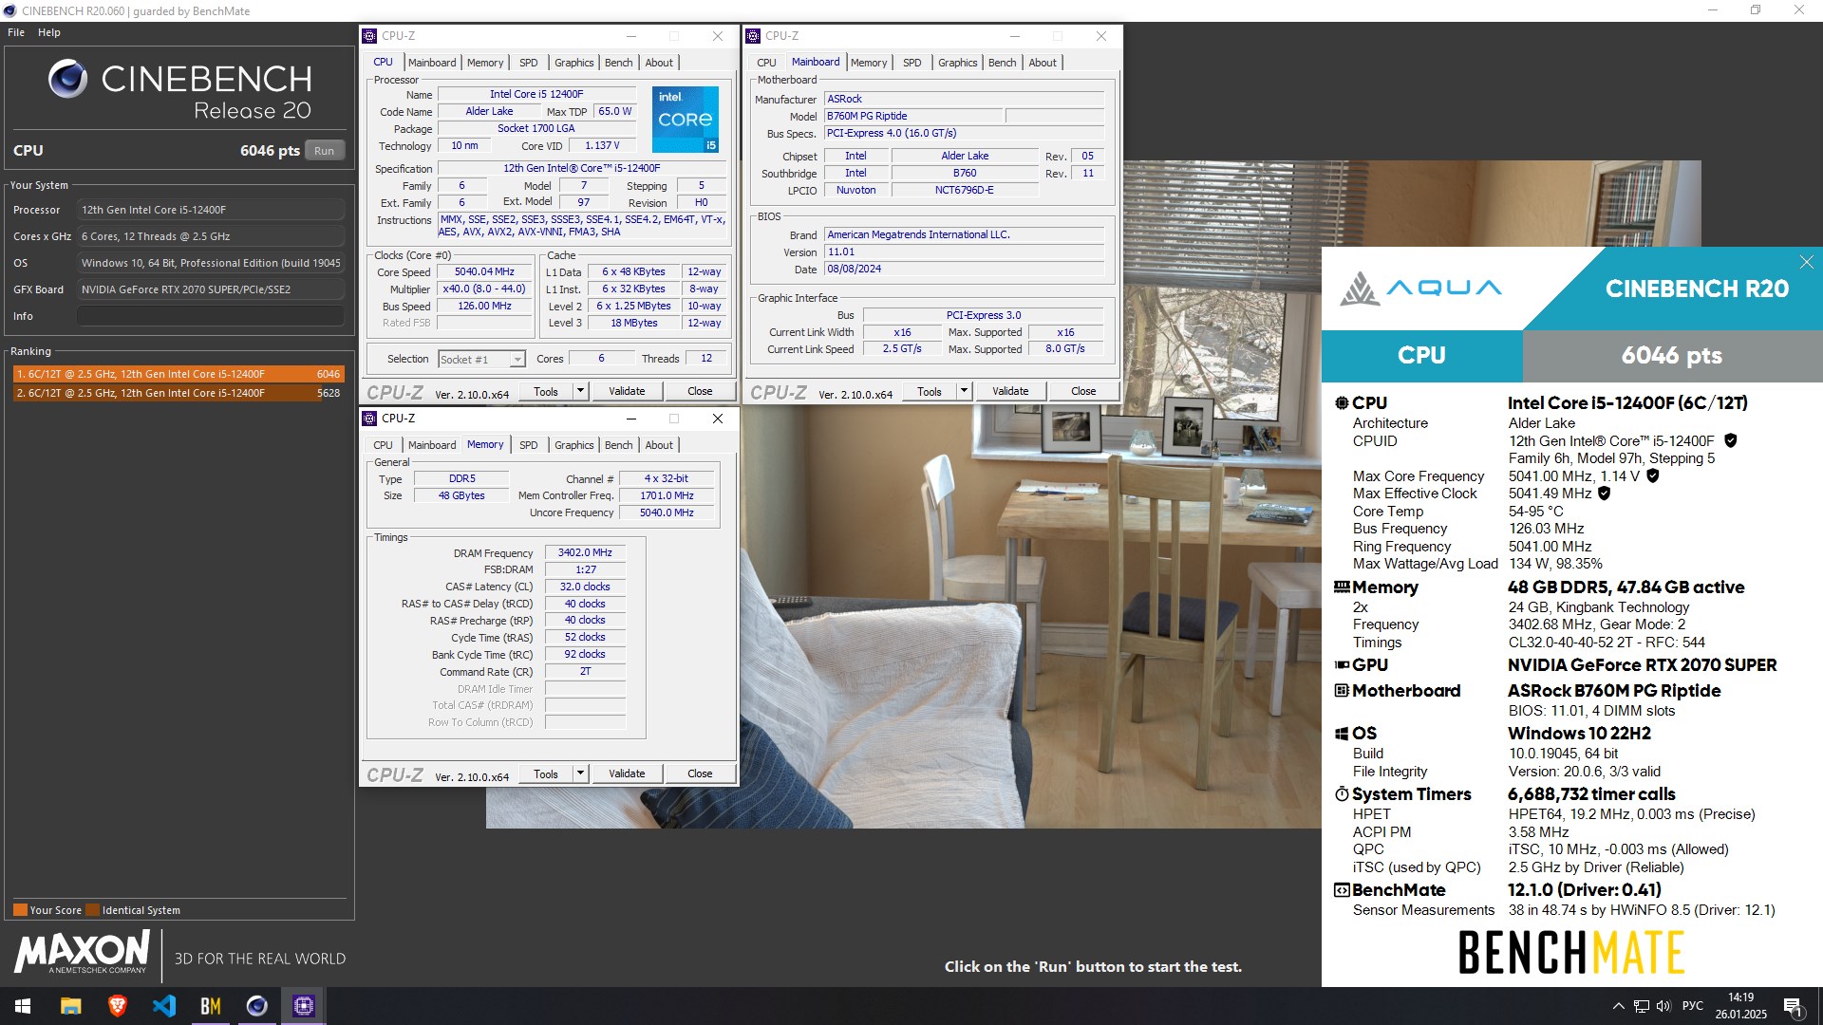
Task: Open SPD tab in bottom Memory CPU-Z
Action: (x=529, y=445)
